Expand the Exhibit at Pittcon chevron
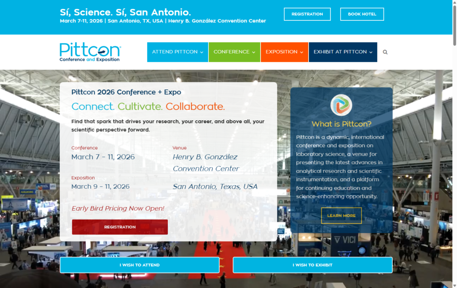The height and width of the screenshot is (288, 457). point(371,52)
